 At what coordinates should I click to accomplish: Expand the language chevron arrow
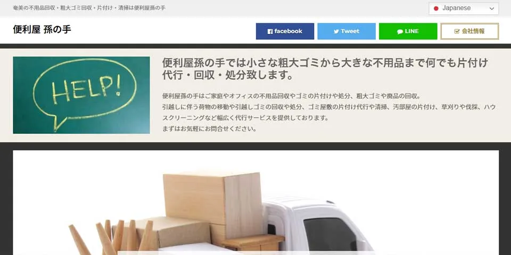pos(492,9)
